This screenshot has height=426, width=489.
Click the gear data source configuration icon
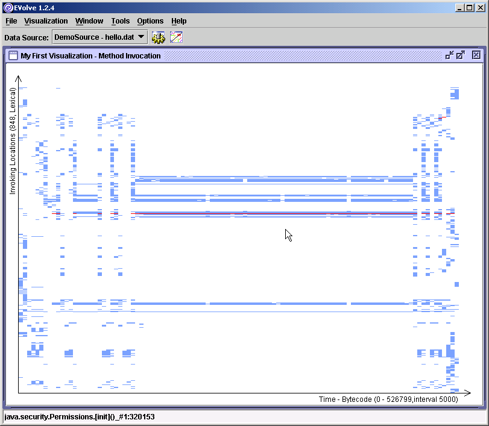coord(159,37)
